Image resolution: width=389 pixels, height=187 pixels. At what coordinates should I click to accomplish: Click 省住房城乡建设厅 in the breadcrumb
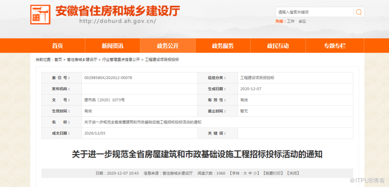pos(82,59)
